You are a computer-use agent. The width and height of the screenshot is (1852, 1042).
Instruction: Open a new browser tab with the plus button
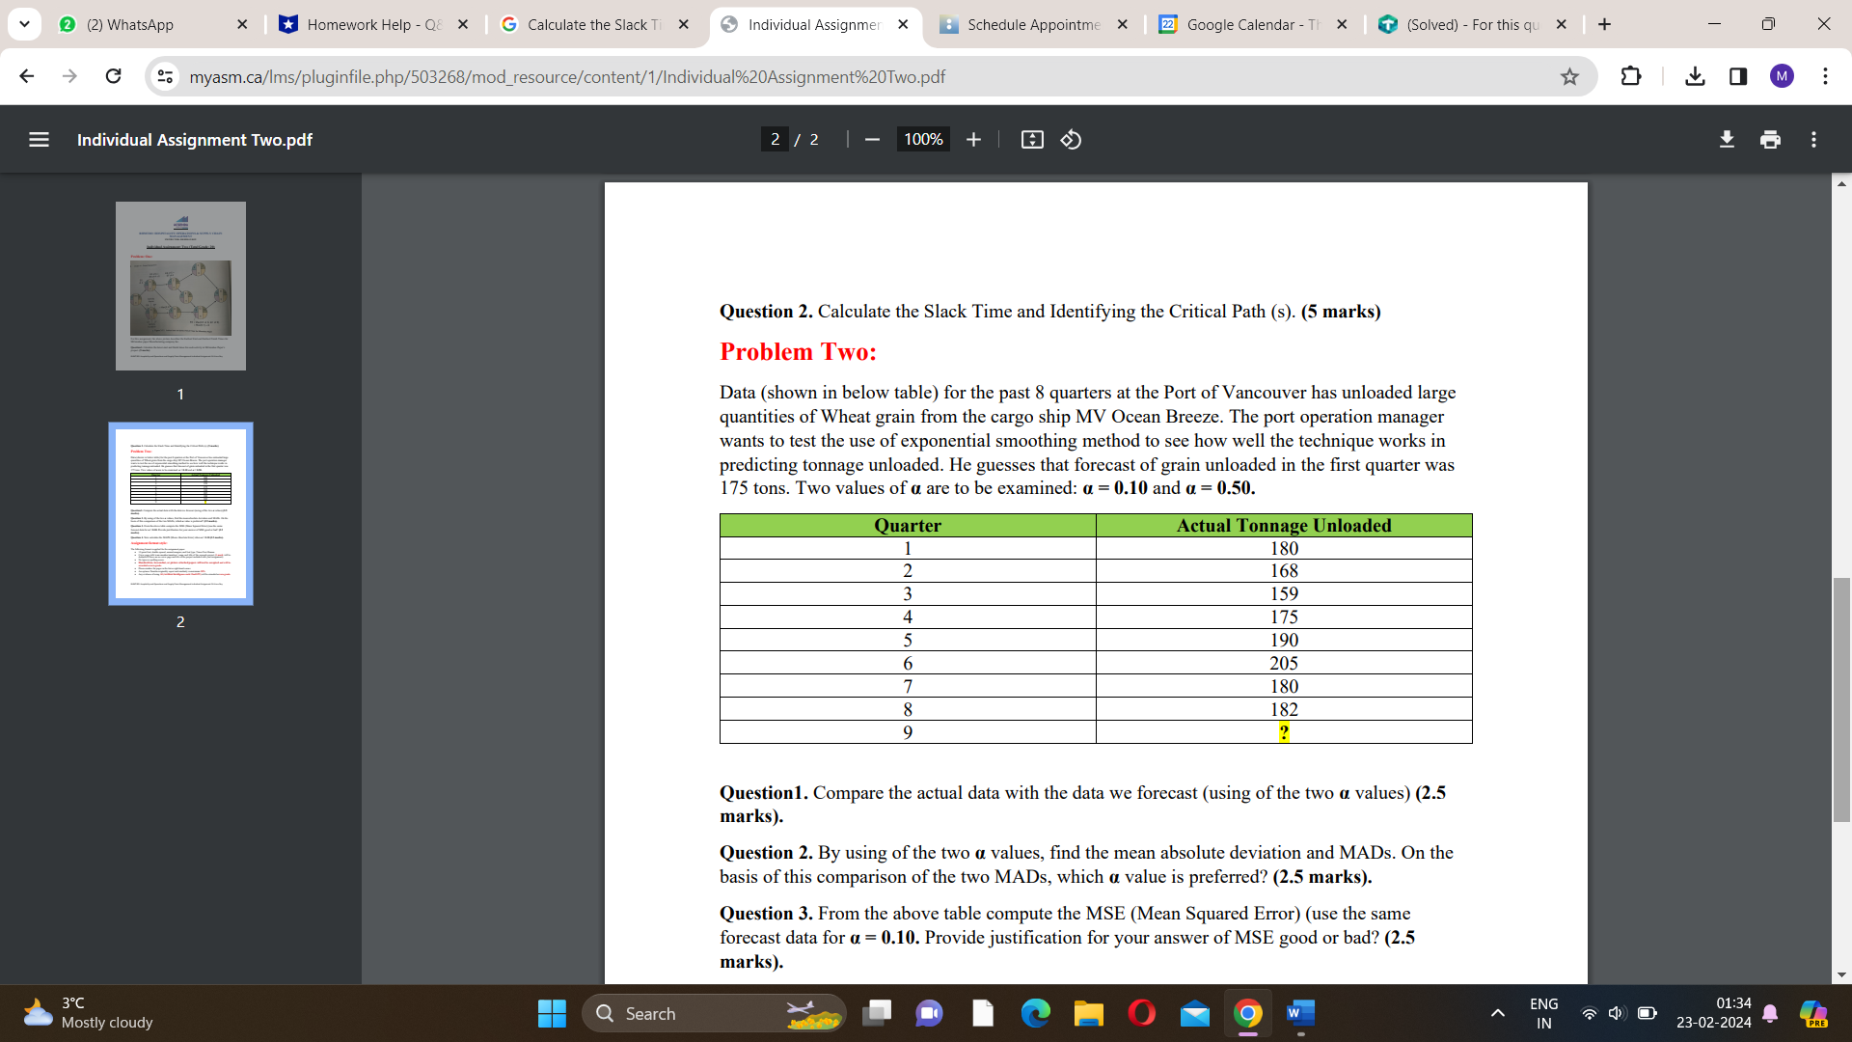pos(1605,24)
